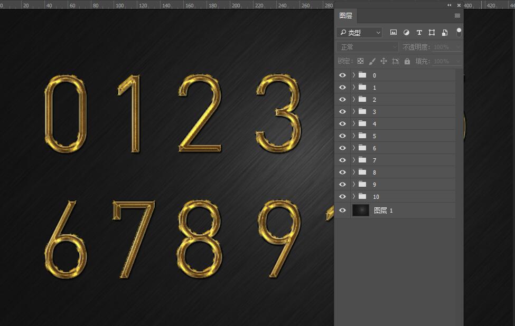The image size is (515, 326).
Task: Hide group 5 with eye icon
Action: coord(342,136)
